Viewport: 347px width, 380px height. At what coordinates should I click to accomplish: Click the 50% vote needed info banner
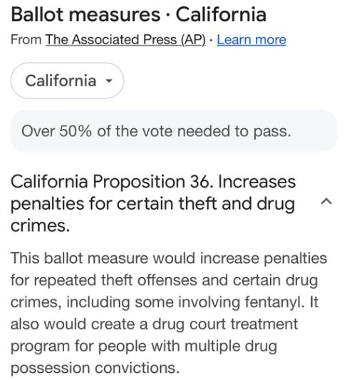click(173, 131)
